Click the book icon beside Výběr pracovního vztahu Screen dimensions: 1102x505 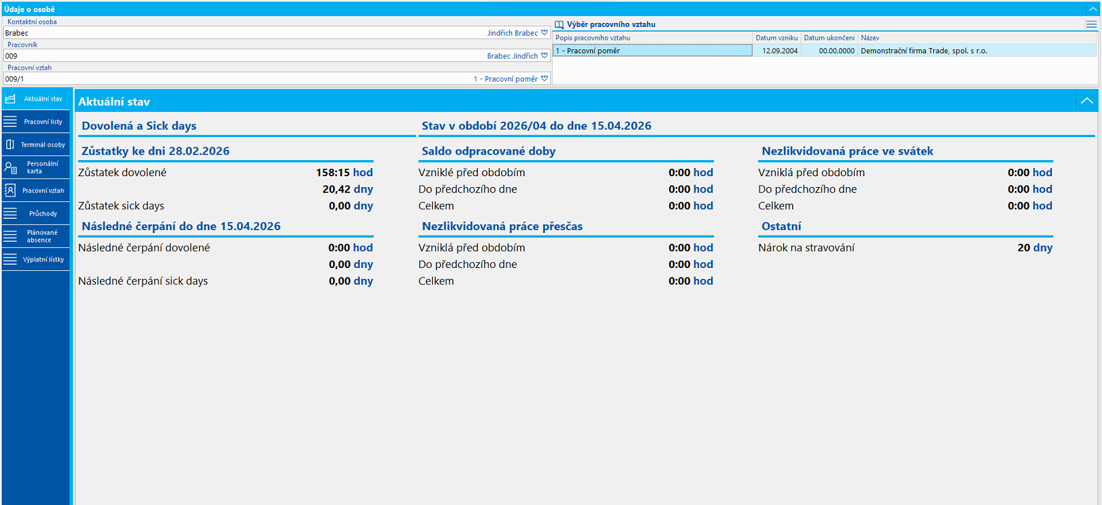click(x=559, y=24)
